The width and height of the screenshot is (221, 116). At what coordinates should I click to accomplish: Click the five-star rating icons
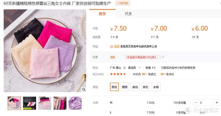pos(118,74)
